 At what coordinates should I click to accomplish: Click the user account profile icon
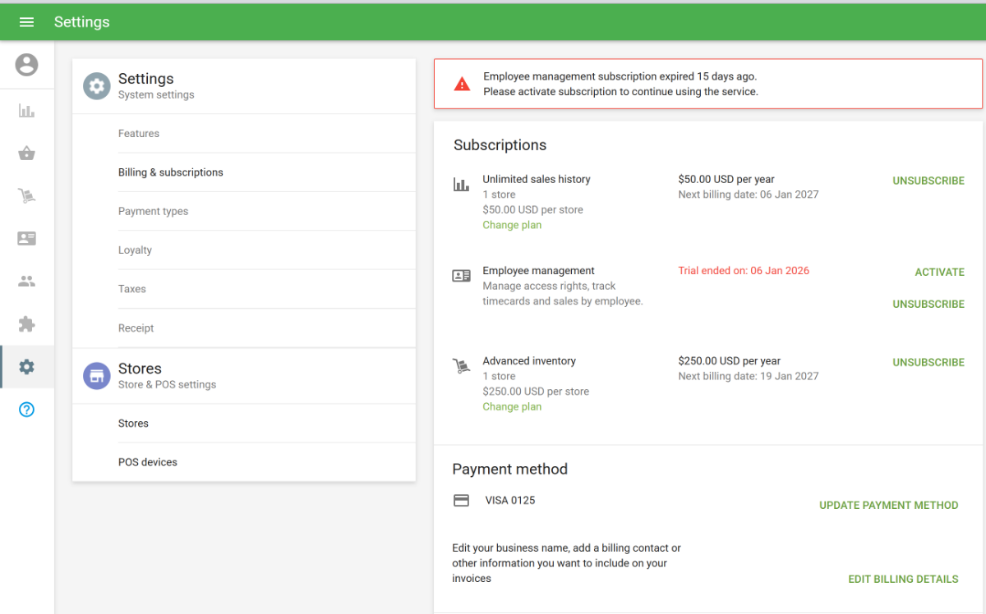[26, 65]
